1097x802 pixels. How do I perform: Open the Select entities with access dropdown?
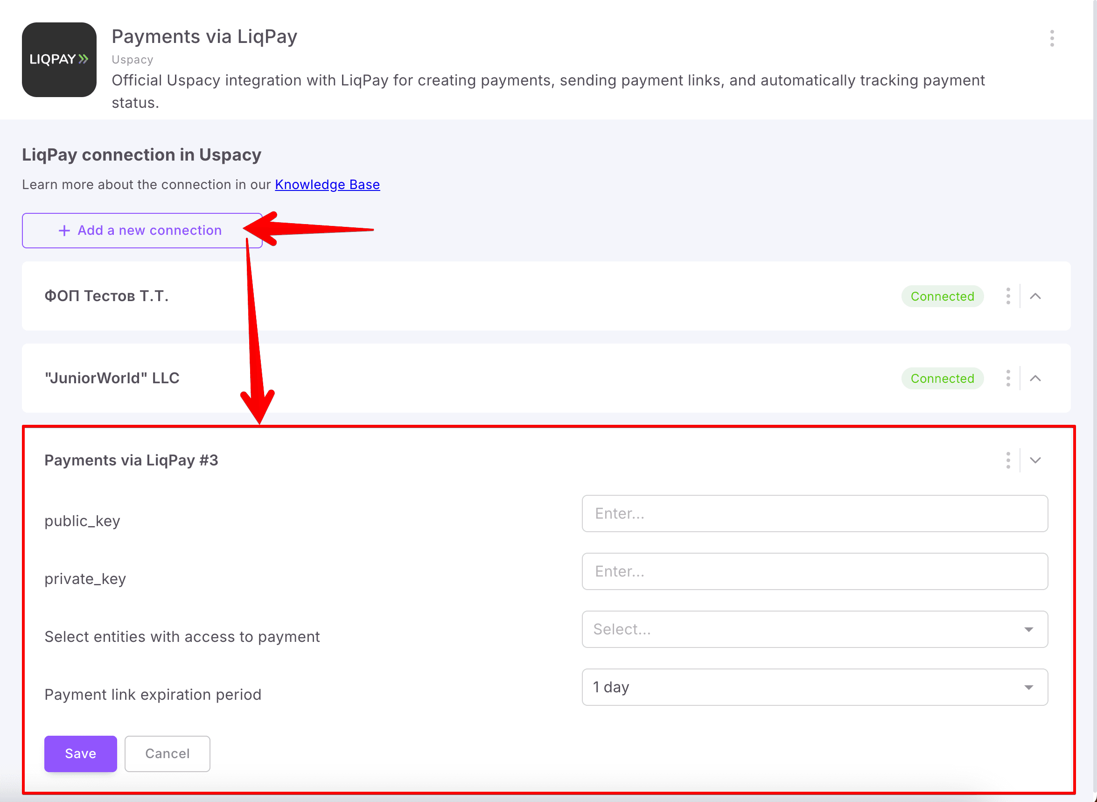[815, 629]
